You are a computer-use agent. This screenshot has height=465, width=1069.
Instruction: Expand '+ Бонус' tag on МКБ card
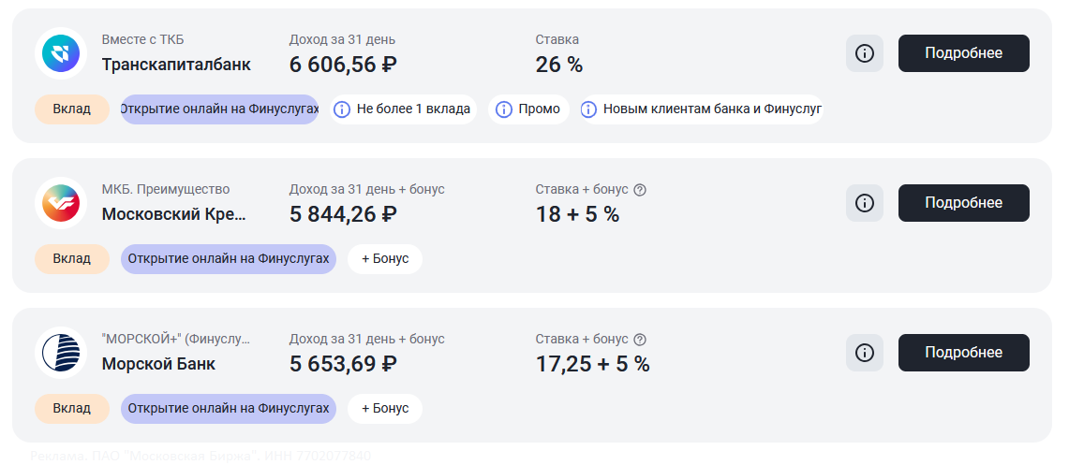pos(385,259)
